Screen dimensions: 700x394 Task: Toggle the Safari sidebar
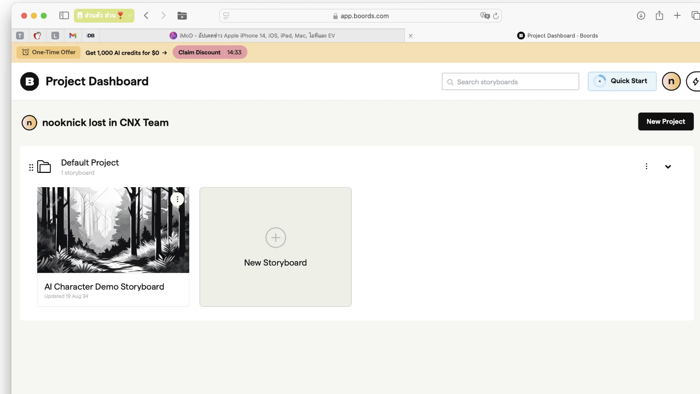point(64,15)
